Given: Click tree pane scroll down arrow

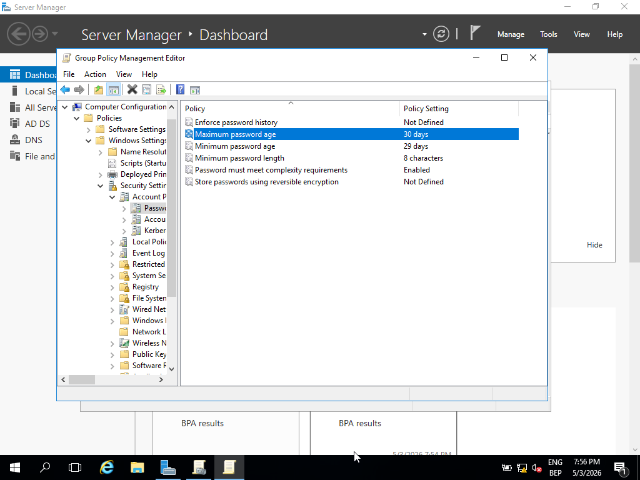Looking at the screenshot, I should 171,369.
